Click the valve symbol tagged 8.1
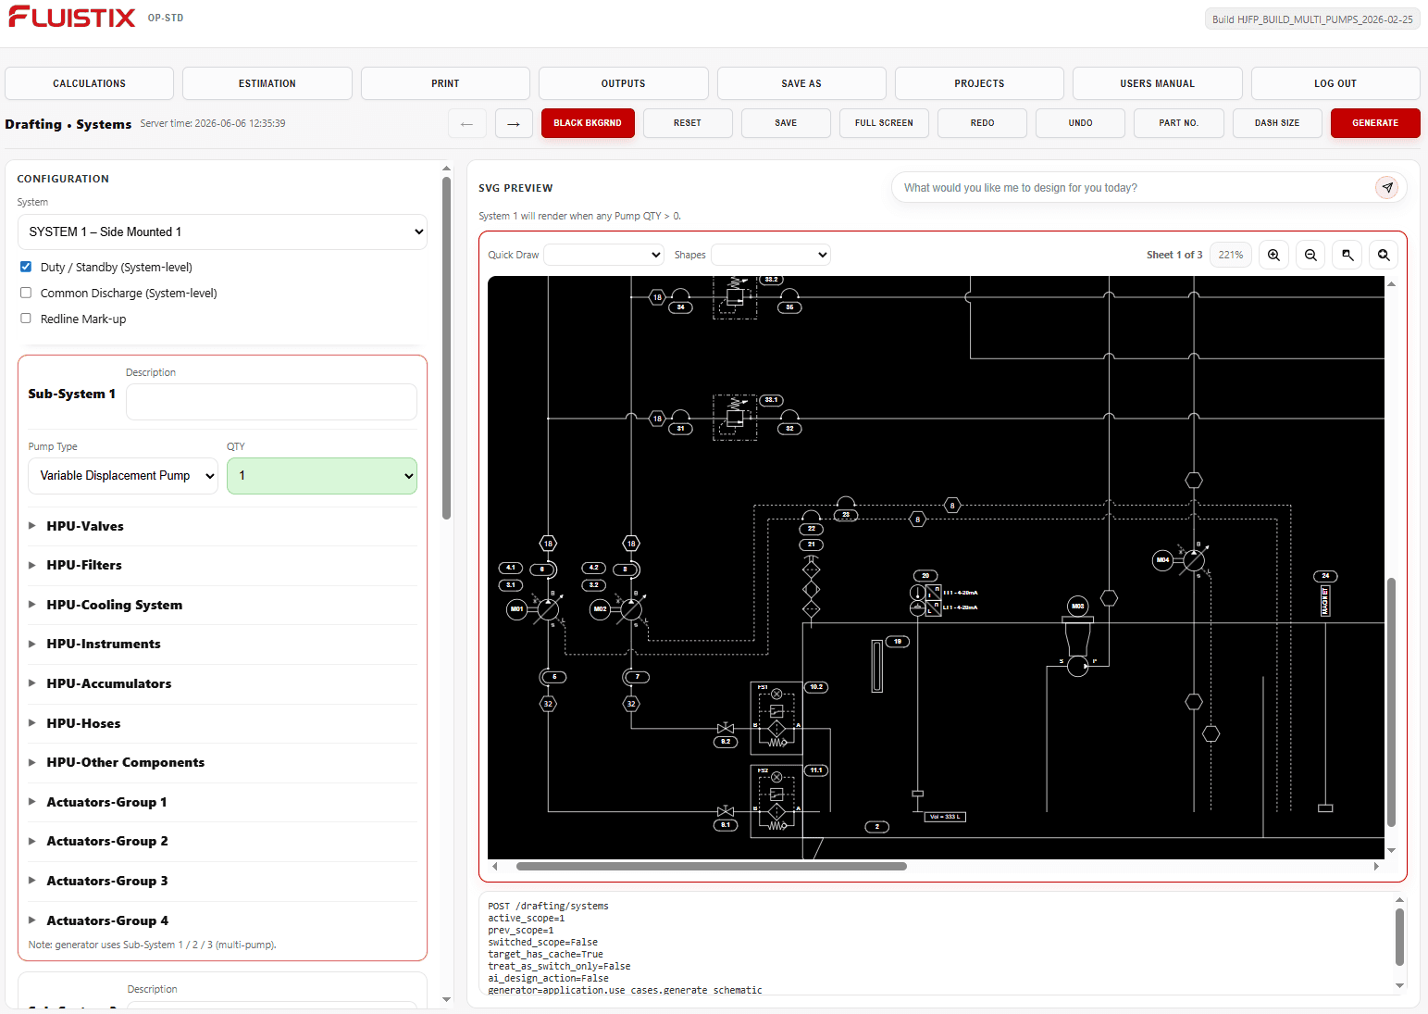 pos(726,811)
